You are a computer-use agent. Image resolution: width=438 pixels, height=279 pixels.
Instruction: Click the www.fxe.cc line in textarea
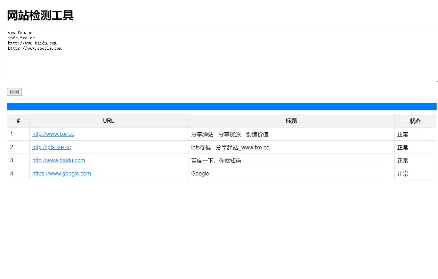point(20,33)
